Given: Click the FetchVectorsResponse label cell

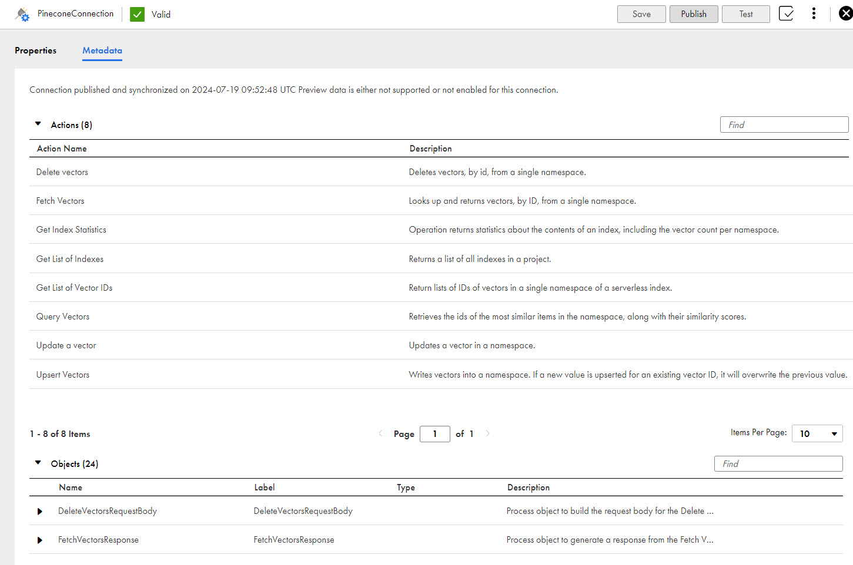Looking at the screenshot, I should [294, 540].
